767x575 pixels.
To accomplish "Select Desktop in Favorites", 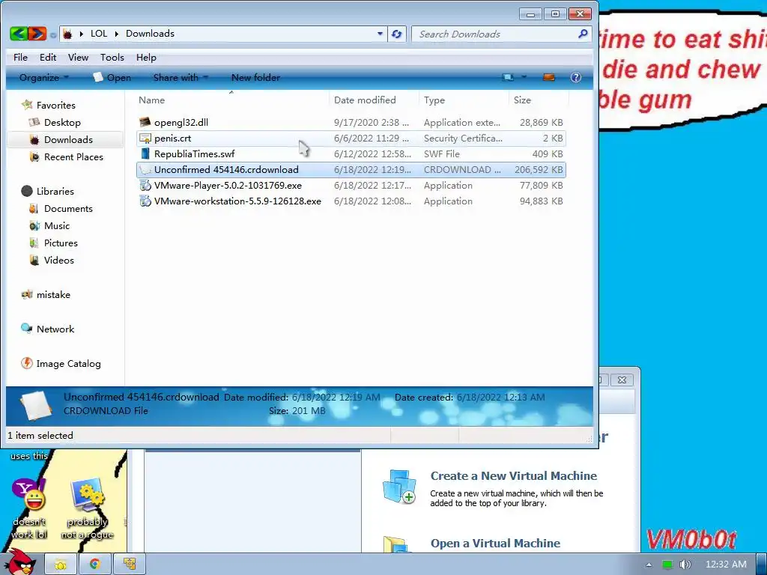I will click(62, 122).
